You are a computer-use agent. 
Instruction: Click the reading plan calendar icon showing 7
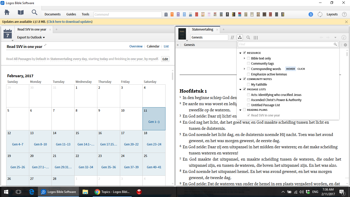[8, 34]
